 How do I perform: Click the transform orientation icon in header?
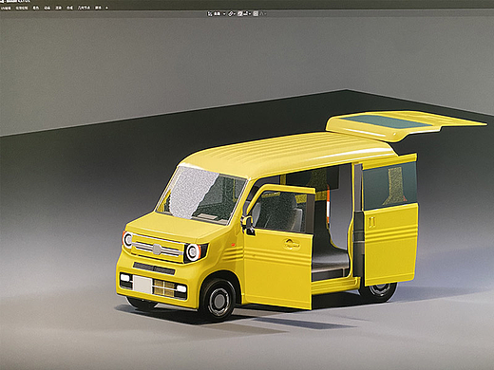coord(210,13)
